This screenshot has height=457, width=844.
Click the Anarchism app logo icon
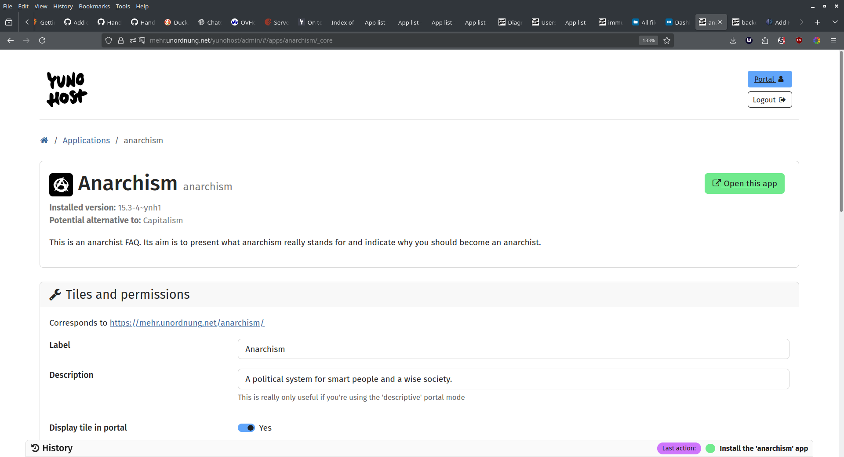(61, 185)
